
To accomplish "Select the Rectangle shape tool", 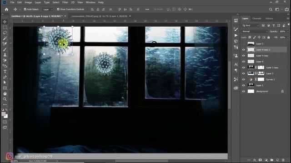I will pyautogui.click(x=5, y=88).
